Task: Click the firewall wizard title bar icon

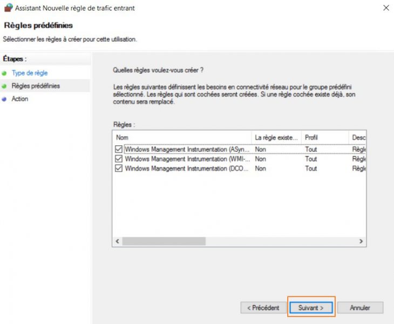Action: click(x=8, y=8)
